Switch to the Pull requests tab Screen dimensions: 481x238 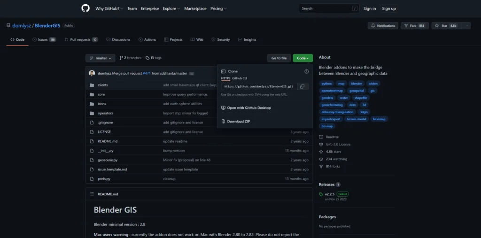pos(81,39)
